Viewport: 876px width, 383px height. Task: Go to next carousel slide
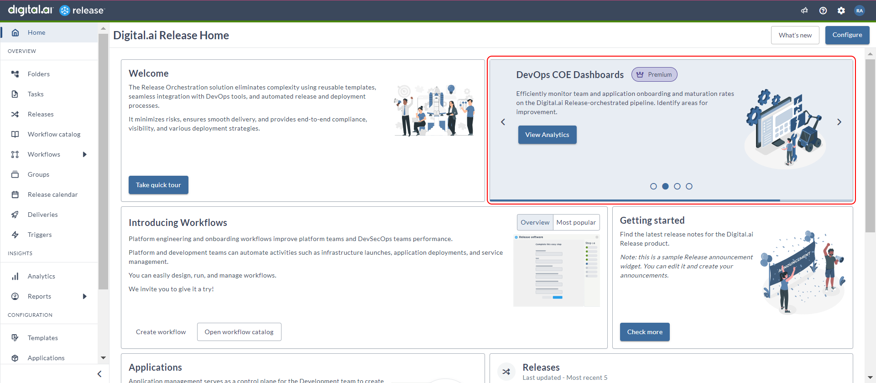[x=839, y=122]
